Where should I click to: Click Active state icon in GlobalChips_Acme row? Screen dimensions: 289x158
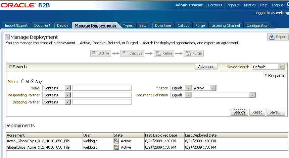tap(116, 147)
